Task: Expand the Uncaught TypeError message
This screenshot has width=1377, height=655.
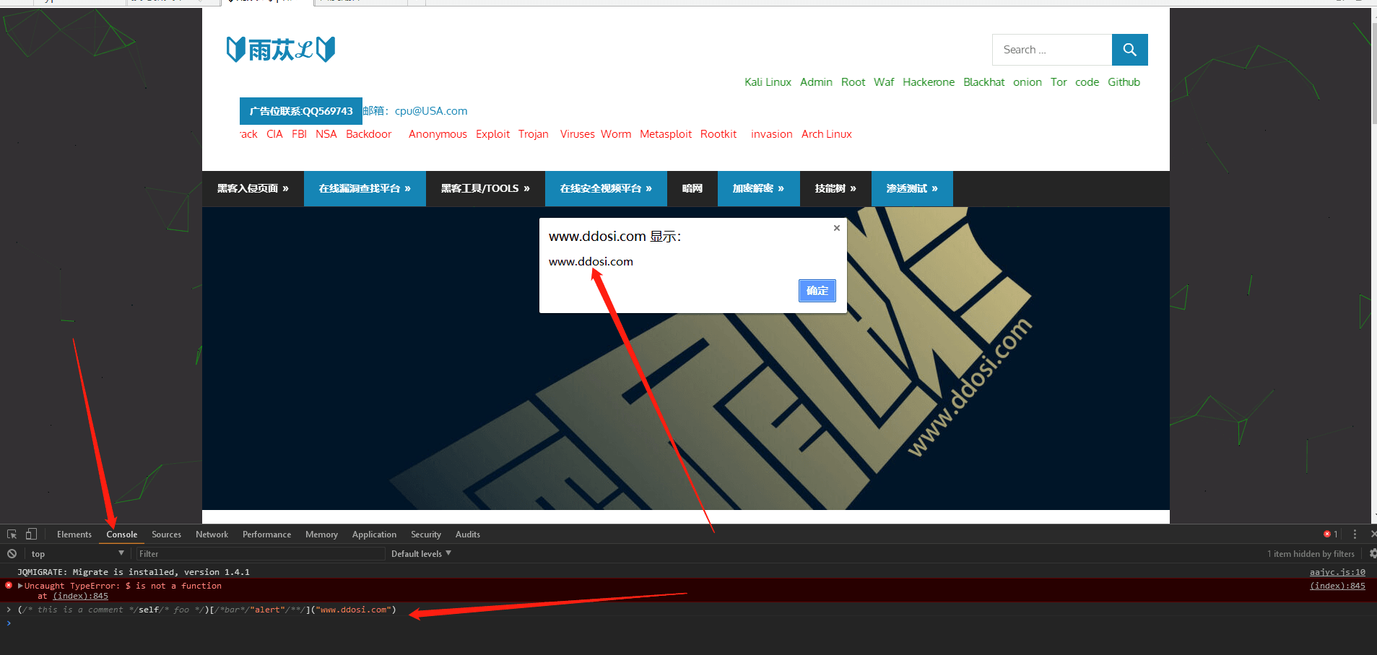Action: (x=21, y=586)
